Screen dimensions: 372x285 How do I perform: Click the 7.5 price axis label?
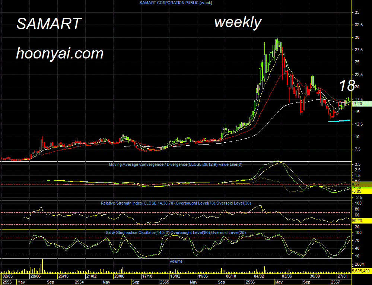[x=357, y=149]
